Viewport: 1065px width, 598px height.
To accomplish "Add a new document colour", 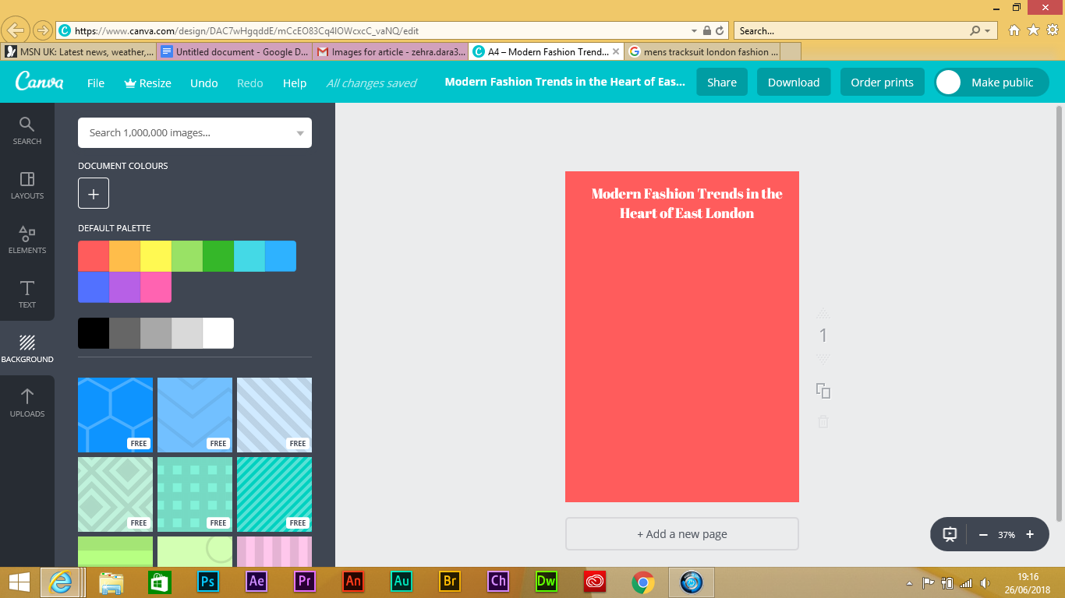I will point(94,193).
